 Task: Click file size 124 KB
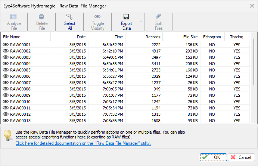tap(192, 76)
